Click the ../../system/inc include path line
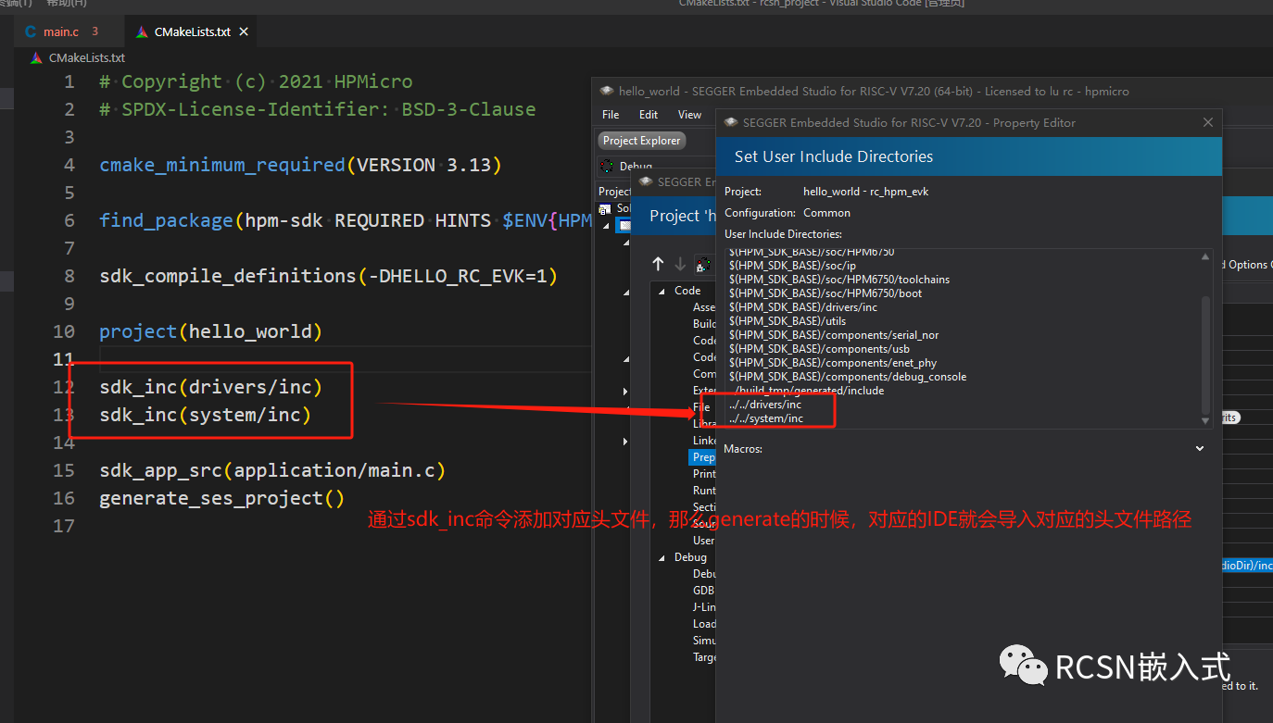The width and height of the screenshot is (1273, 723). pyautogui.click(x=765, y=418)
